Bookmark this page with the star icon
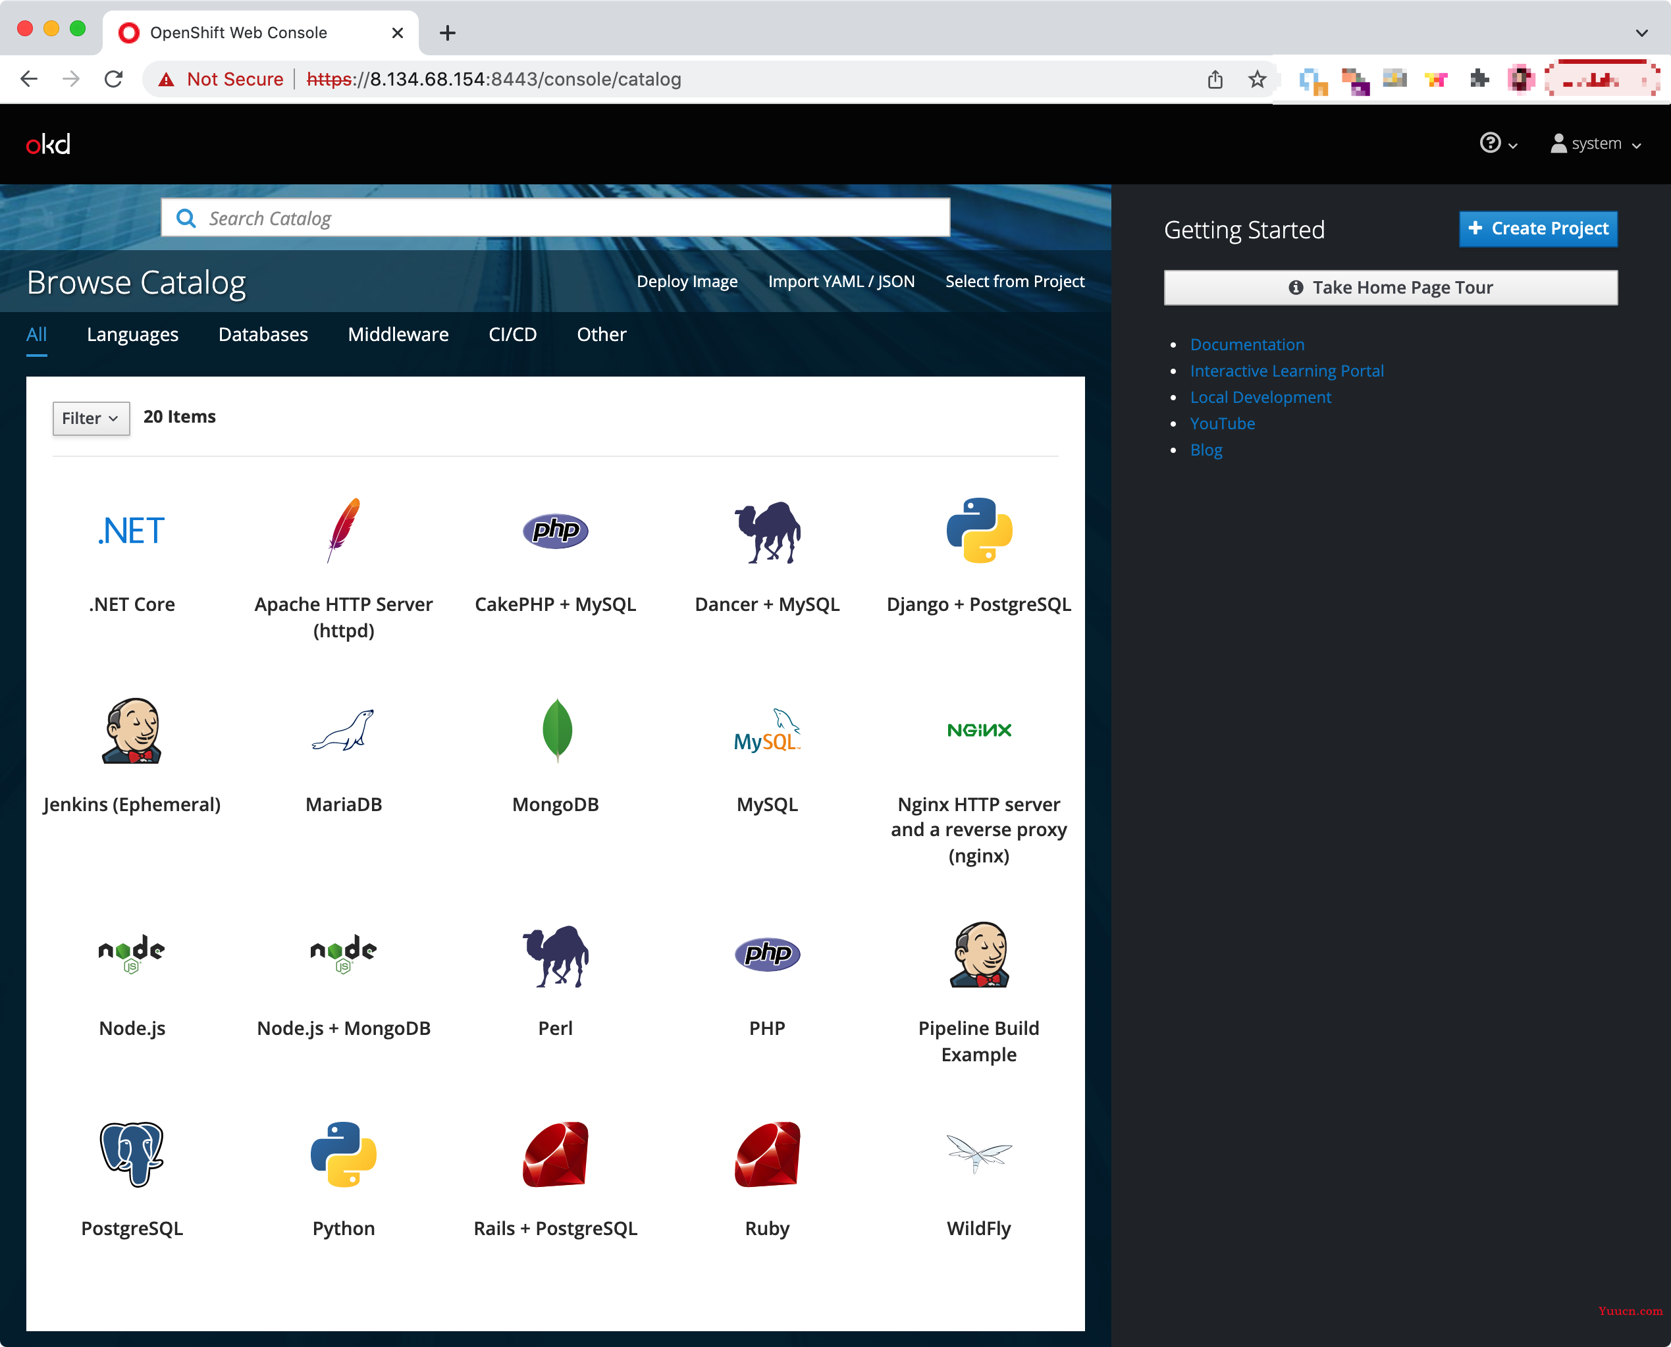The width and height of the screenshot is (1671, 1347). pyautogui.click(x=1257, y=78)
